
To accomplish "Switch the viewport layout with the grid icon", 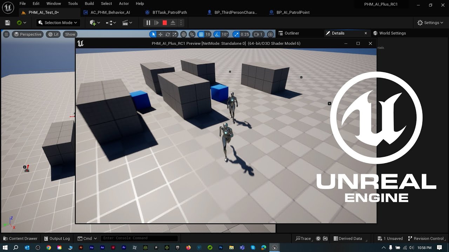I will [x=270, y=34].
